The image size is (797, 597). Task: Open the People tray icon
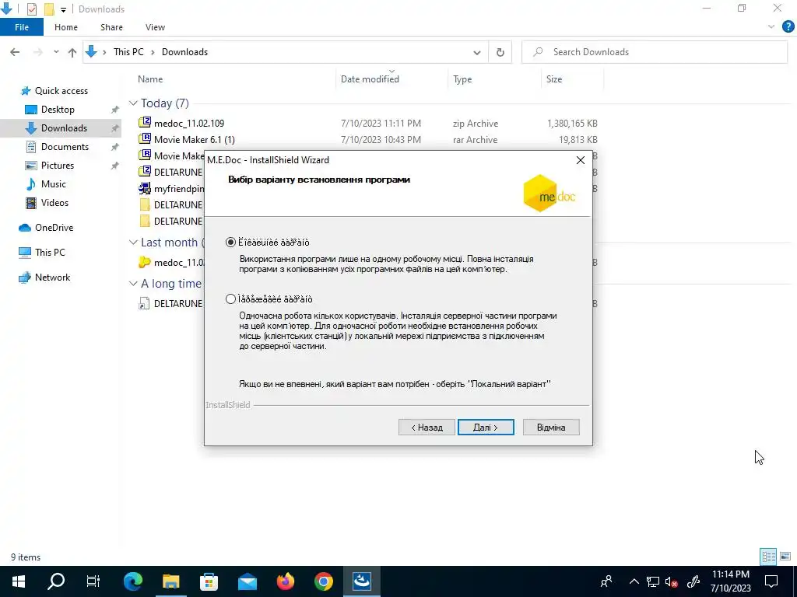(x=606, y=581)
